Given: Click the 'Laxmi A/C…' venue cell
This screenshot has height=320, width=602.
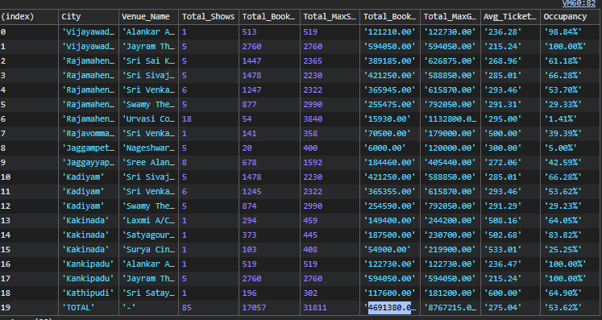Looking at the screenshot, I should coord(148,221).
